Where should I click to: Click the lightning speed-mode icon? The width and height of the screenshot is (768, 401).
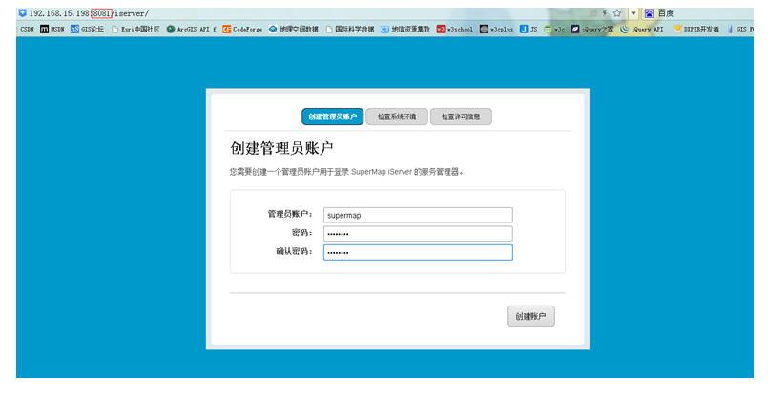click(x=605, y=13)
